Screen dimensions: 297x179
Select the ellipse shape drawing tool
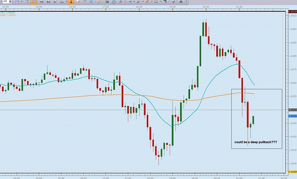[156, 1]
